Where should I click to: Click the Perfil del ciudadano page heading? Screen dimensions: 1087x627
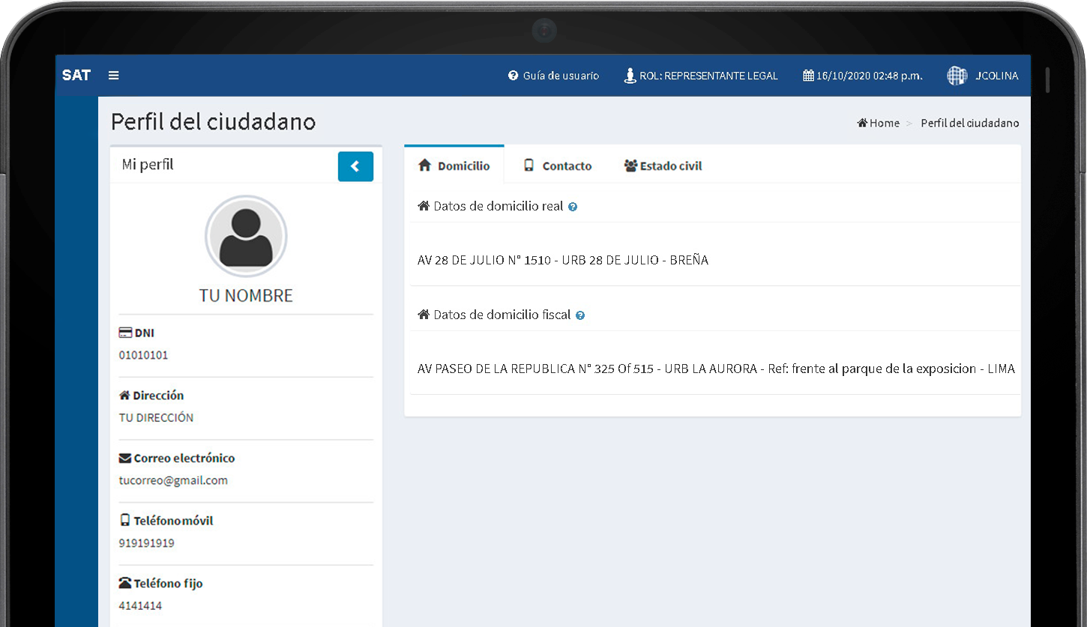214,122
